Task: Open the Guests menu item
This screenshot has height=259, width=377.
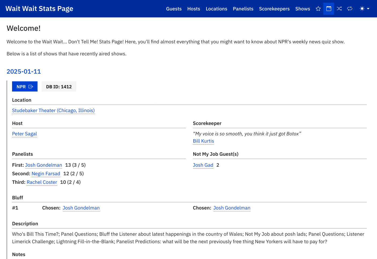Action: pos(174,9)
